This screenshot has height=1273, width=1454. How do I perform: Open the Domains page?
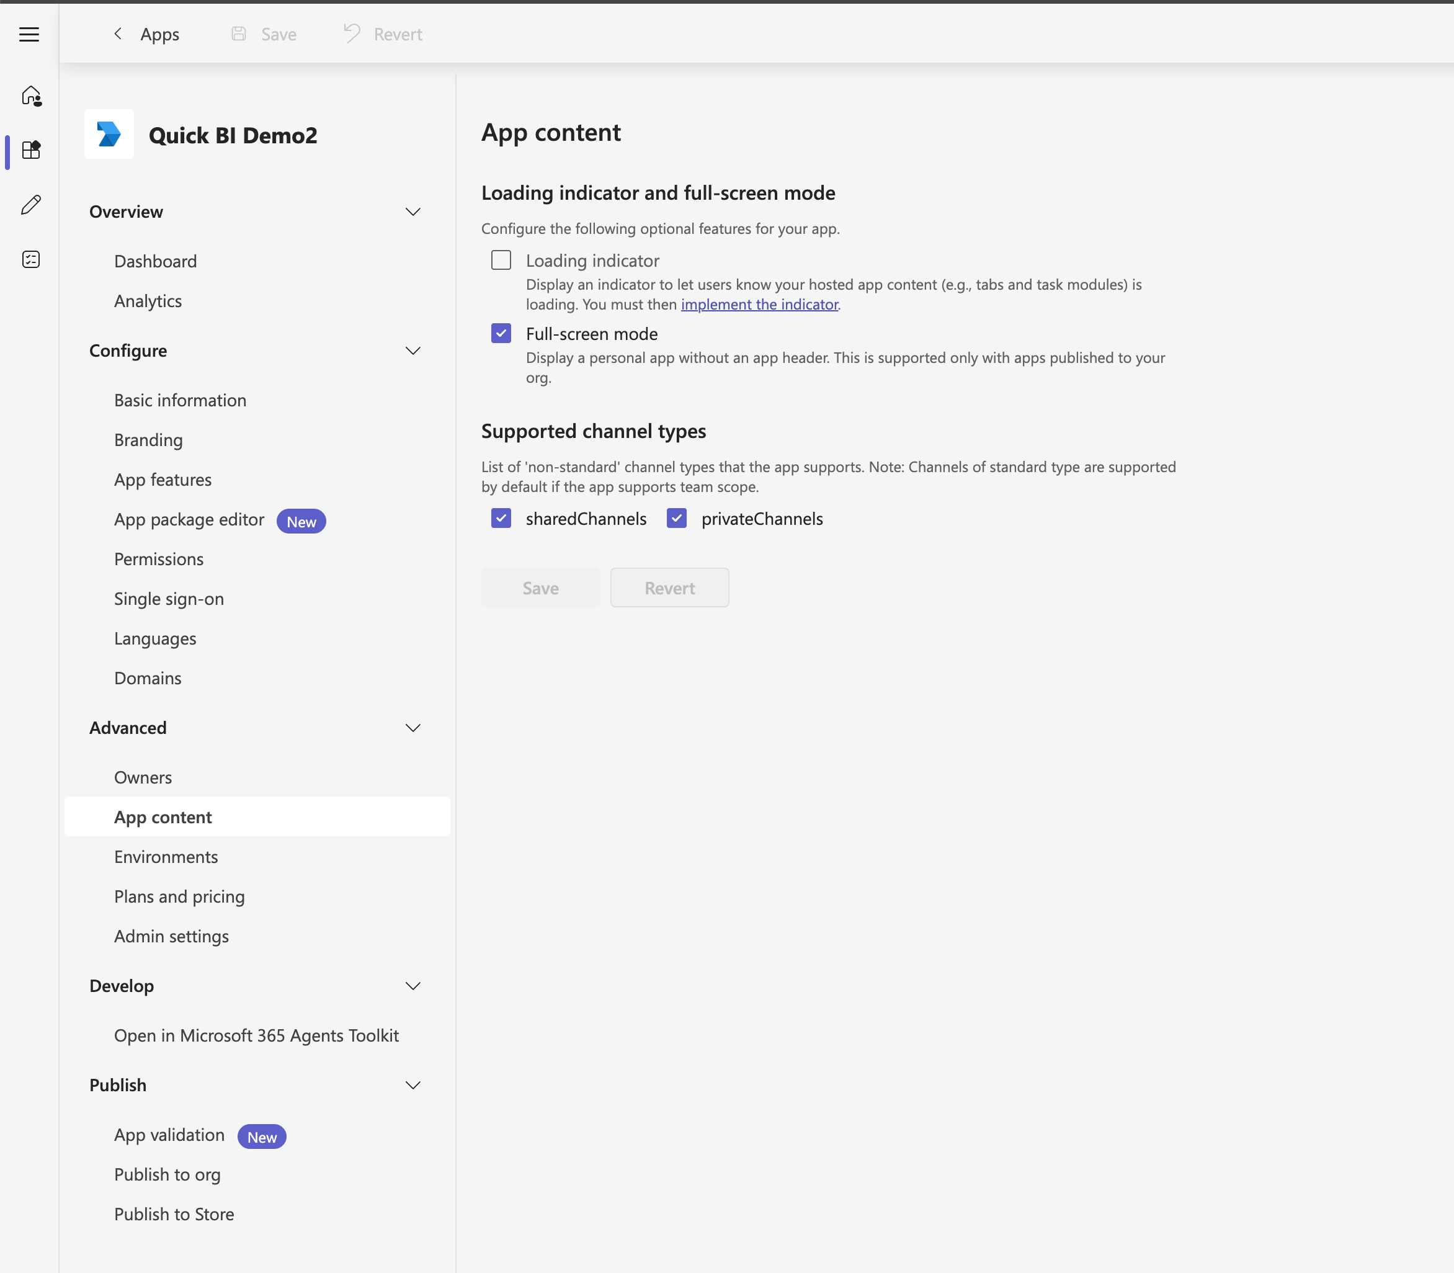coord(148,677)
